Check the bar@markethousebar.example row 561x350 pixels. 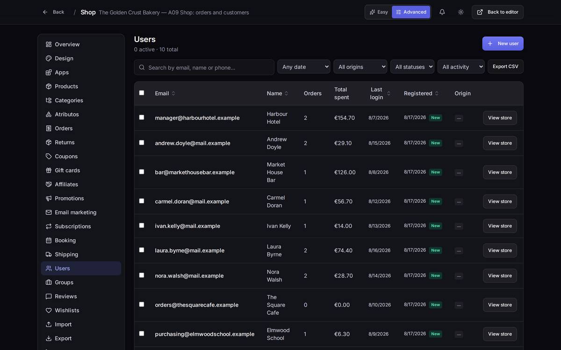click(142, 172)
